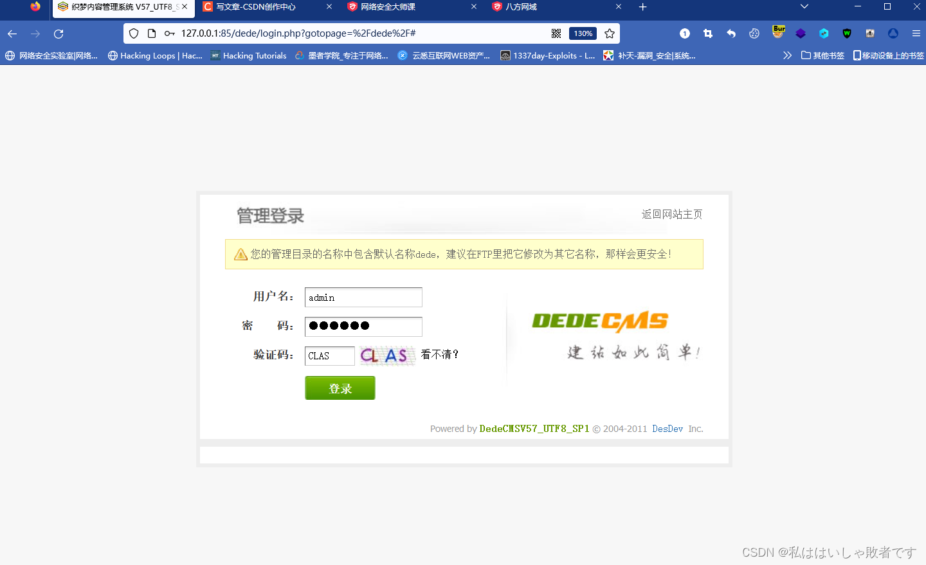This screenshot has width=926, height=565.
Task: Open the Hacking Loops bookmark
Action: (x=155, y=55)
